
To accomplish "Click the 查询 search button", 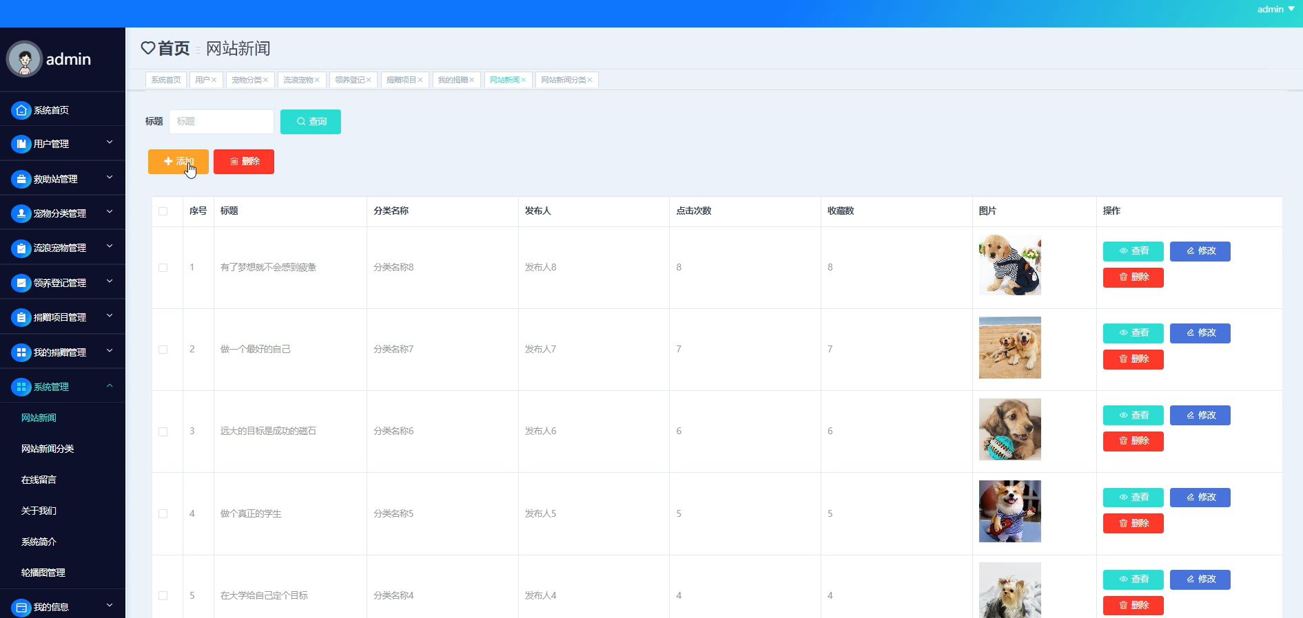I will point(311,122).
